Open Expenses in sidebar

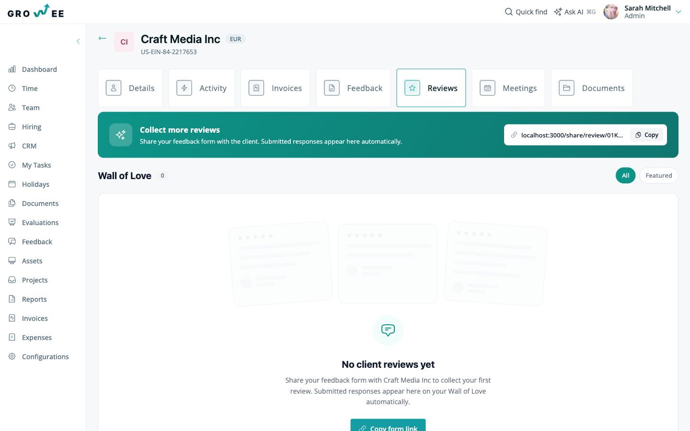pos(37,338)
